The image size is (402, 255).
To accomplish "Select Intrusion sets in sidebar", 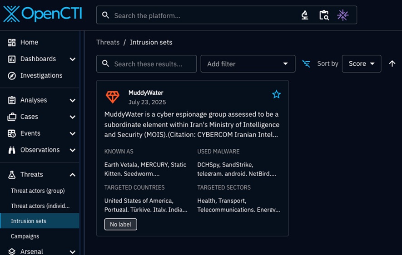I will (x=40, y=221).
